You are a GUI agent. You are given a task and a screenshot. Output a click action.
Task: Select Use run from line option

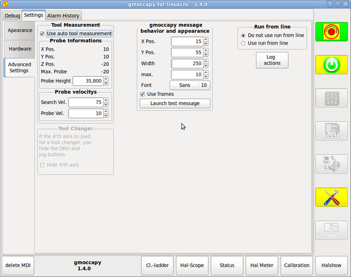coord(243,43)
